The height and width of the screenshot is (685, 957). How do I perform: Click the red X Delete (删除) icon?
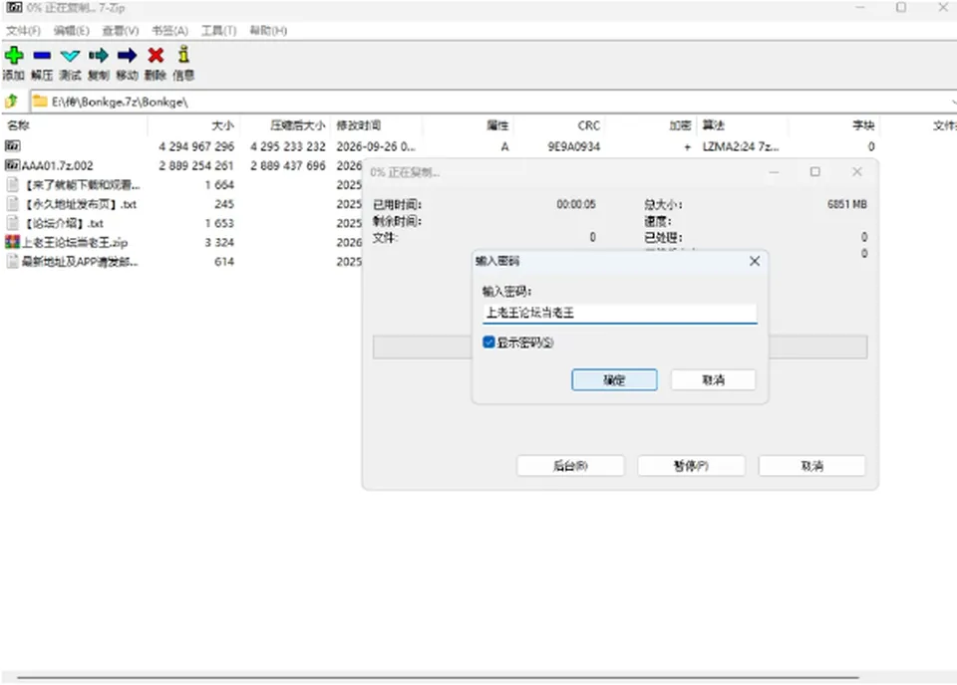tap(156, 56)
